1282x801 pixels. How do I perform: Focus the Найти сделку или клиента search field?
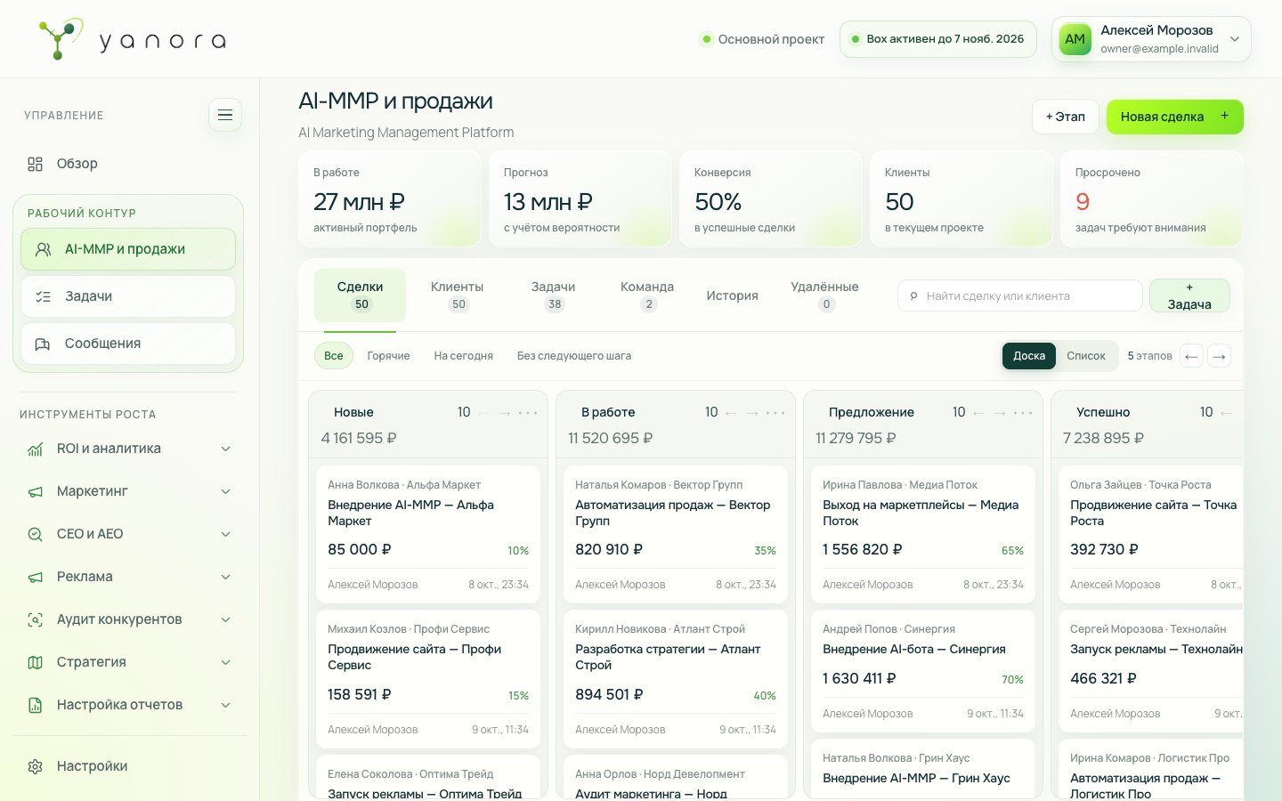[x=1020, y=295]
